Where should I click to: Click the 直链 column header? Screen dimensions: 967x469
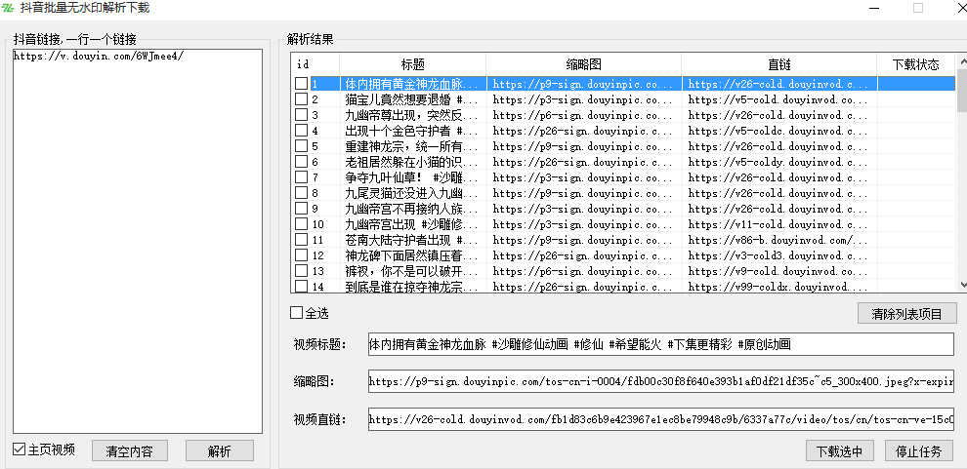(778, 64)
